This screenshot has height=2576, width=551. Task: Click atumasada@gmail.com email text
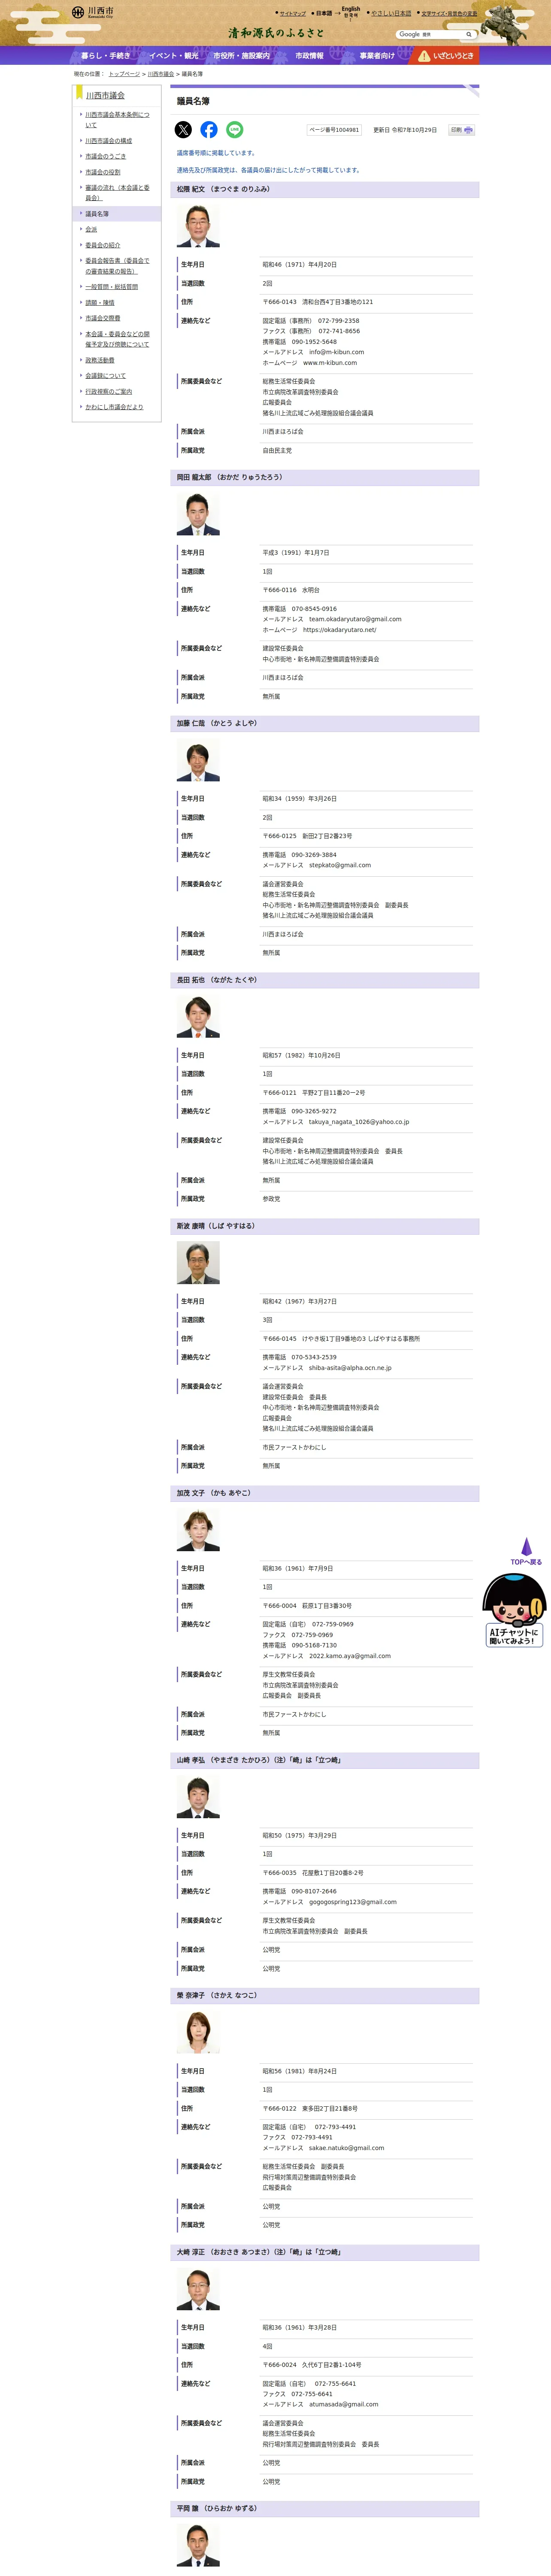coord(344,2404)
